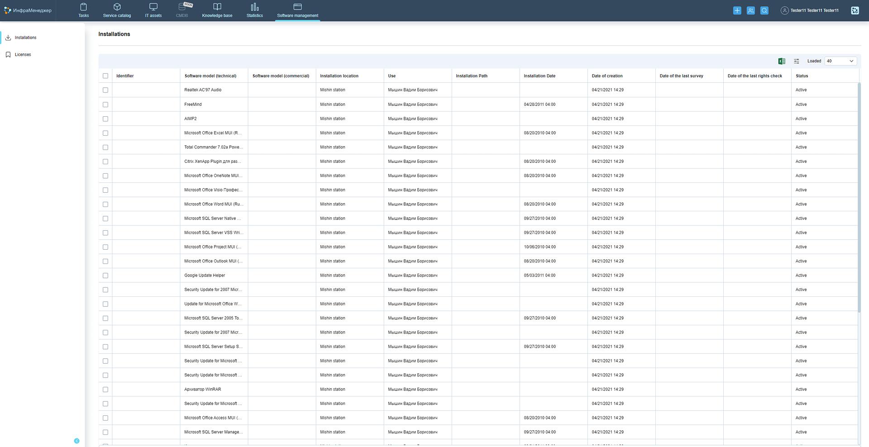Viewport: 869px width, 447px height.
Task: Switch to the Tasks tab
Action: pyautogui.click(x=83, y=10)
